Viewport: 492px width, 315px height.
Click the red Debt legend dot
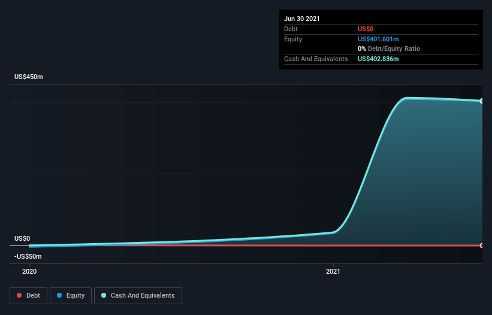point(19,295)
